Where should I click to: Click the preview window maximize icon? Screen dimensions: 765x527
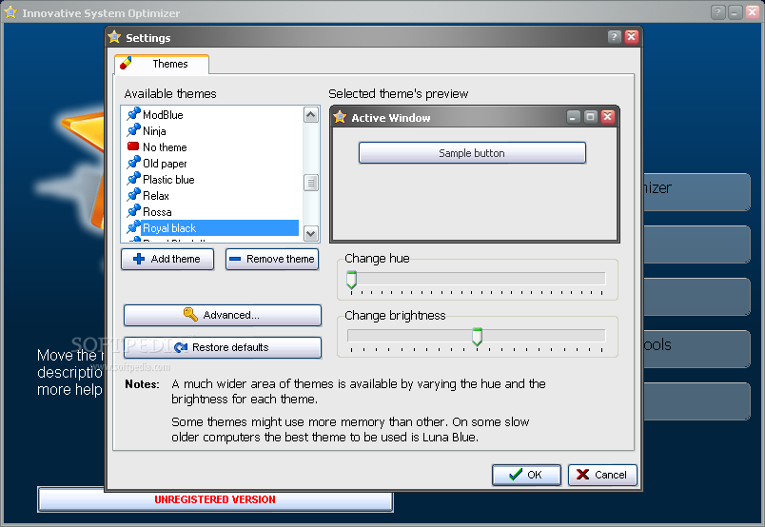point(590,117)
